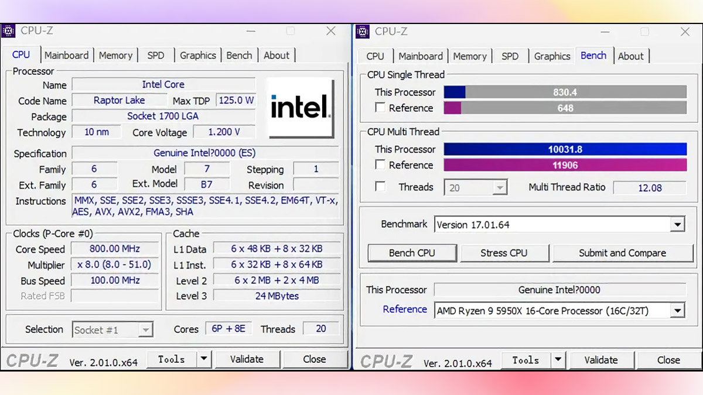The image size is (703, 395).
Task: Close the right CPU-Z window via title bar X
Action: pyautogui.click(x=685, y=31)
